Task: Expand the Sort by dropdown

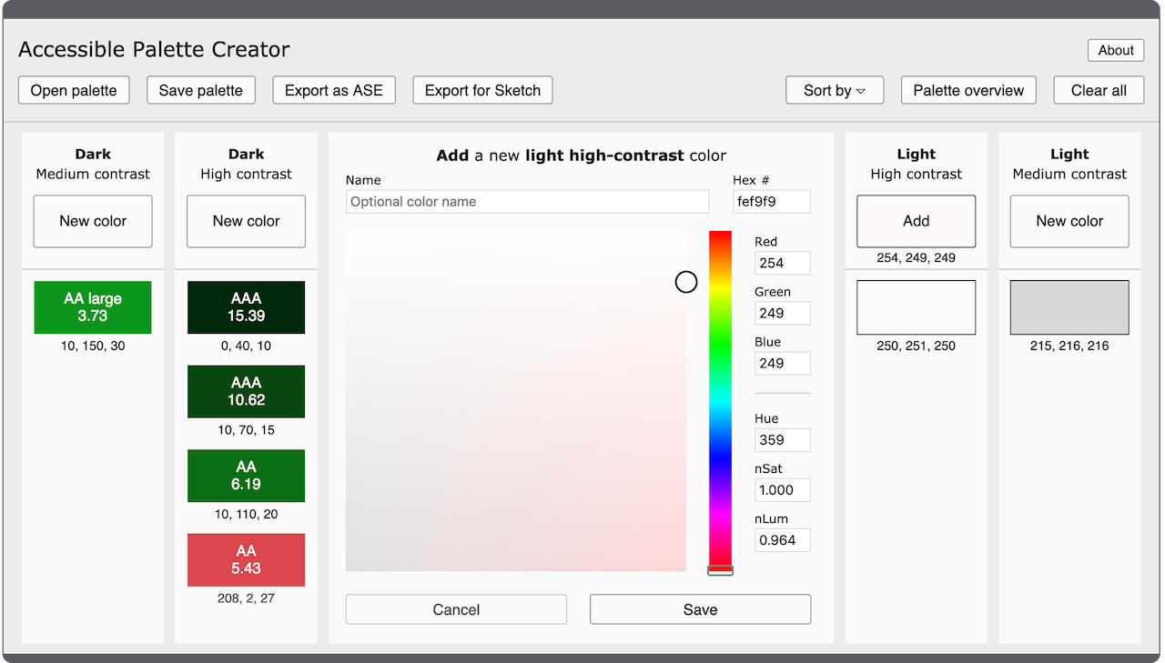Action: click(x=835, y=90)
